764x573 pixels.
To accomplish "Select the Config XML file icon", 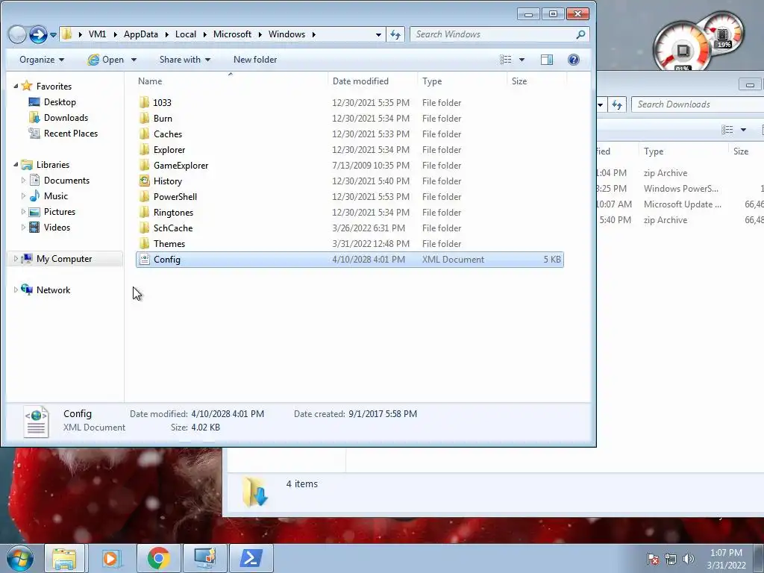I will tap(144, 259).
